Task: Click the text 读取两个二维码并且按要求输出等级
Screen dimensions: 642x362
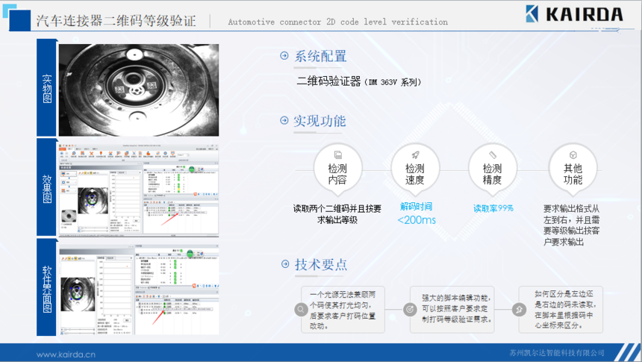Action: pyautogui.click(x=337, y=214)
